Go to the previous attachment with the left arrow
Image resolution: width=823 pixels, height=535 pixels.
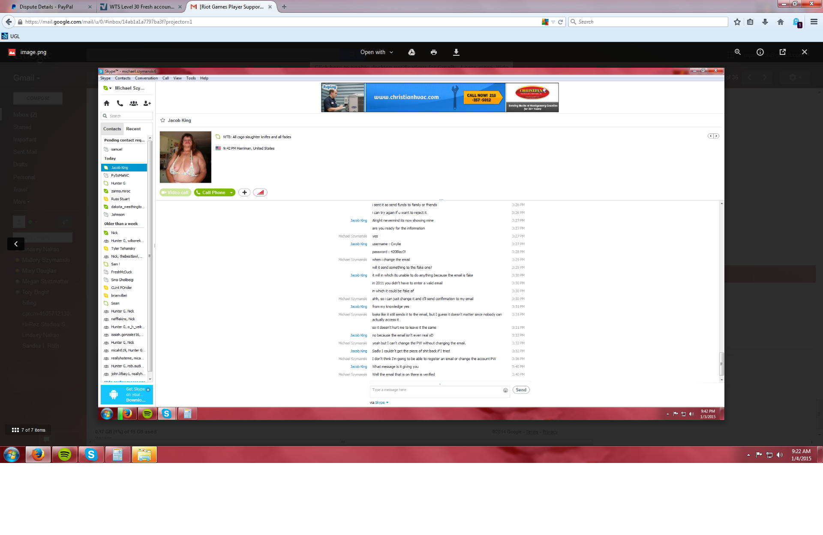(16, 244)
